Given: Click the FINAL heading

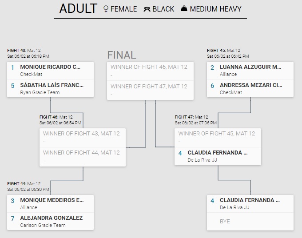Looking at the screenshot, I should click(x=122, y=55).
